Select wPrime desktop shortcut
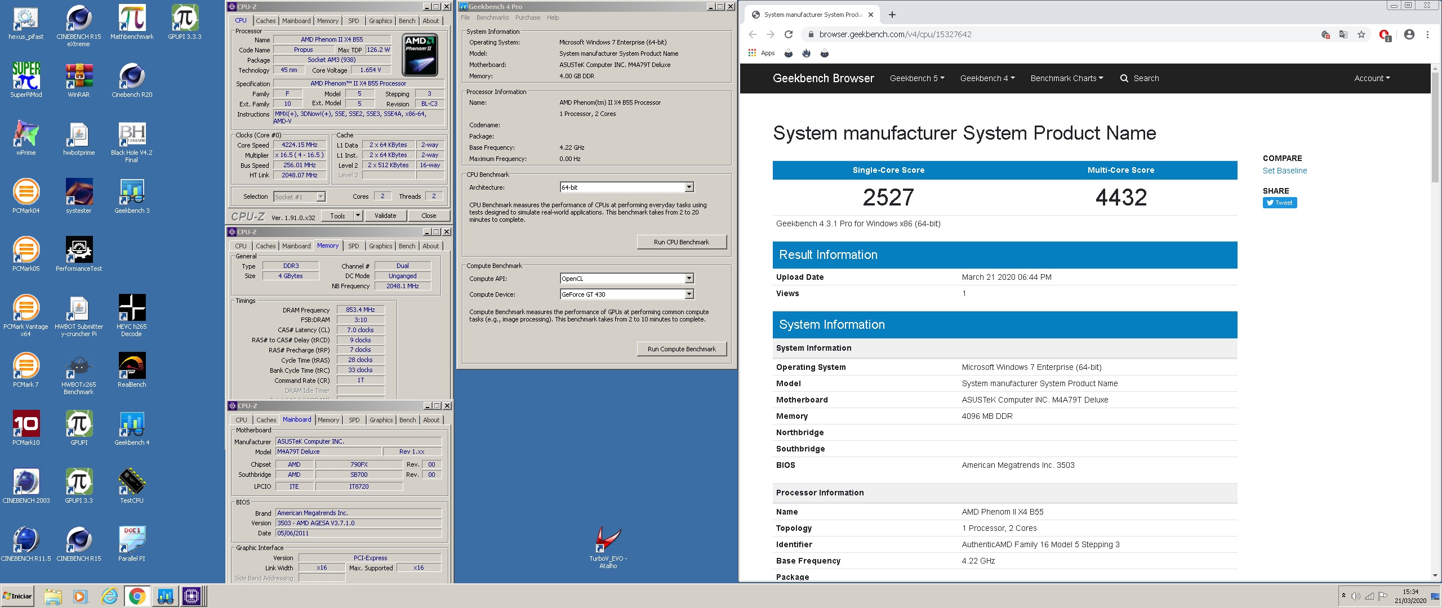Viewport: 1442px width, 608px height. point(26,138)
